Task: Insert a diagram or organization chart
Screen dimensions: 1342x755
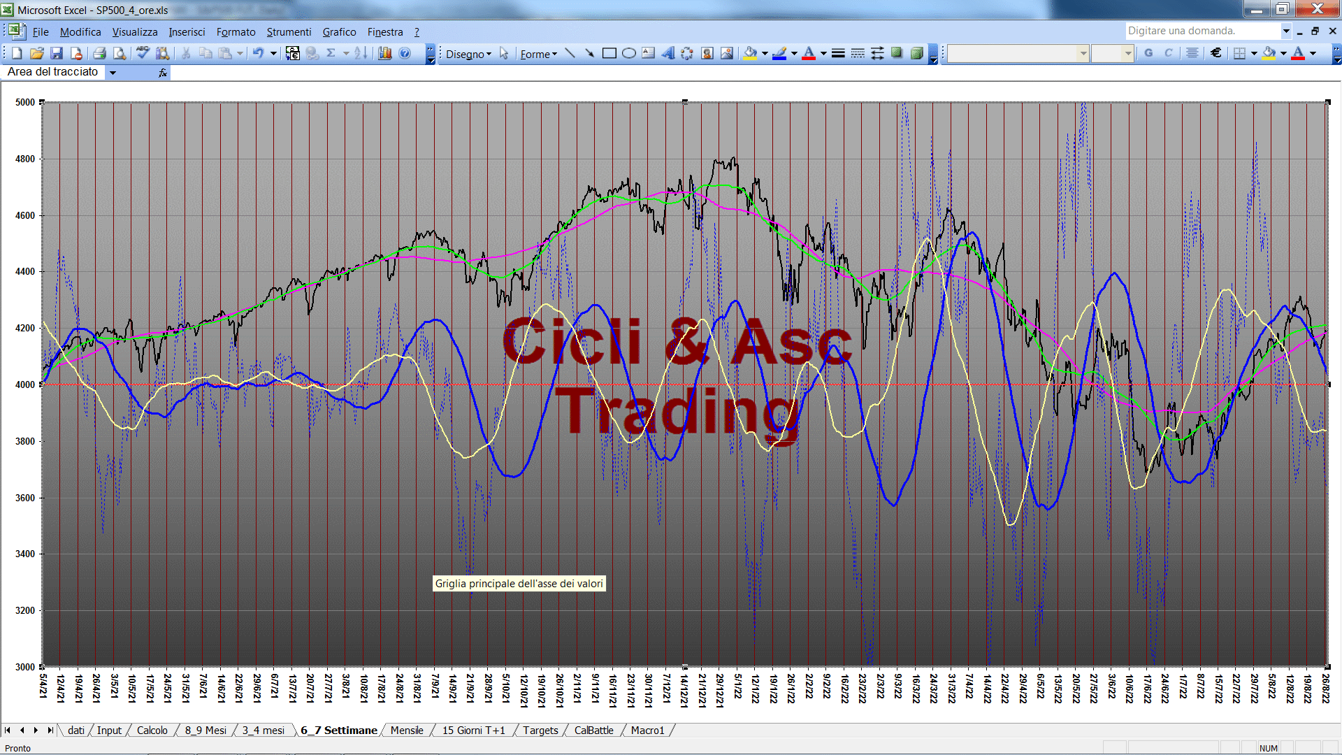Action: [x=687, y=53]
